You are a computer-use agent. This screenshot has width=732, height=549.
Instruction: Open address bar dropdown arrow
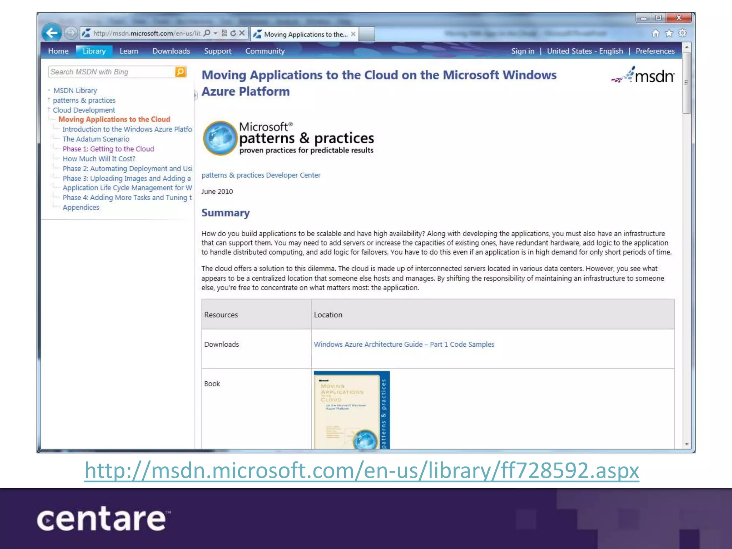click(216, 33)
